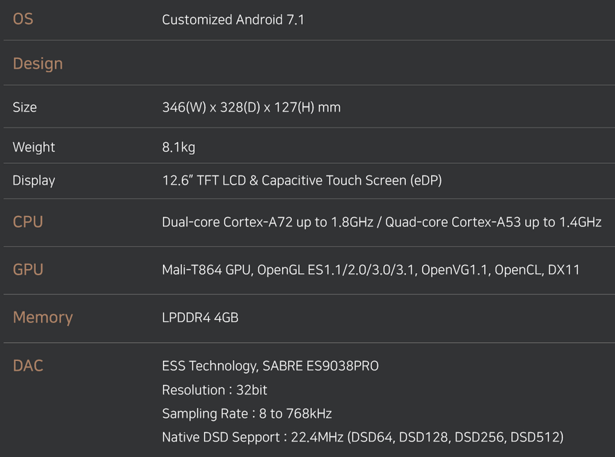Select the 8.1kg weight value
Viewport: 615px width, 457px height.
(x=178, y=147)
